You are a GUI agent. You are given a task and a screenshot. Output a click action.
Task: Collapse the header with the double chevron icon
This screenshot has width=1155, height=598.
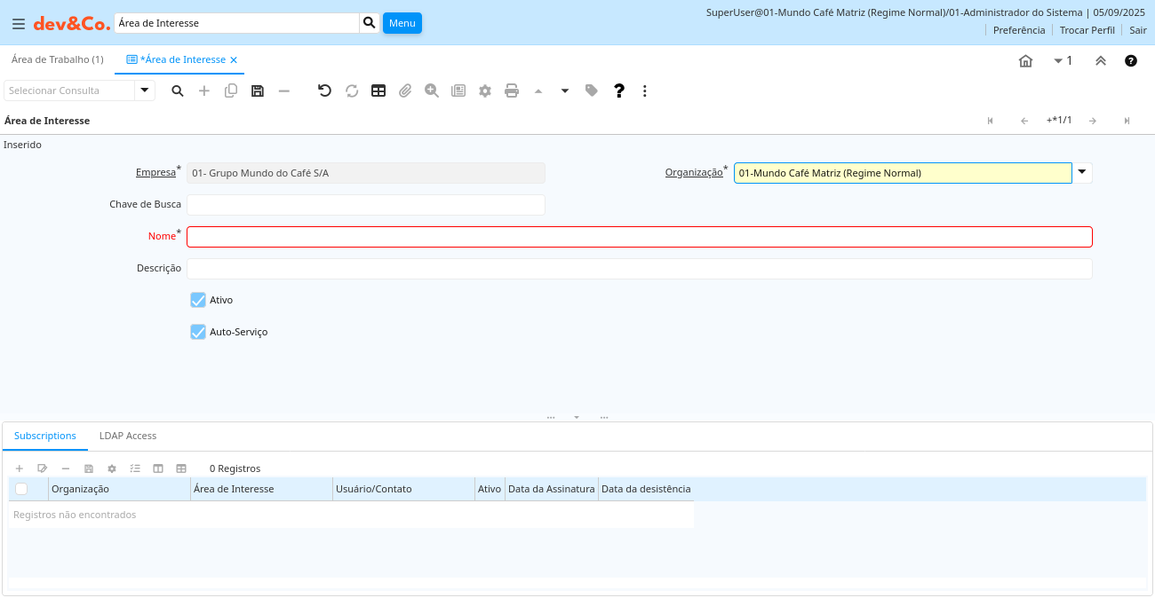[1100, 61]
